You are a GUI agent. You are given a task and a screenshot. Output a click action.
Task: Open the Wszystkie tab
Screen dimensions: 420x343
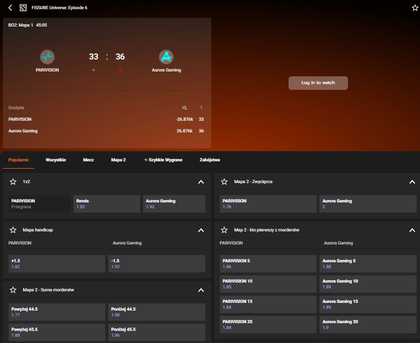click(x=56, y=160)
